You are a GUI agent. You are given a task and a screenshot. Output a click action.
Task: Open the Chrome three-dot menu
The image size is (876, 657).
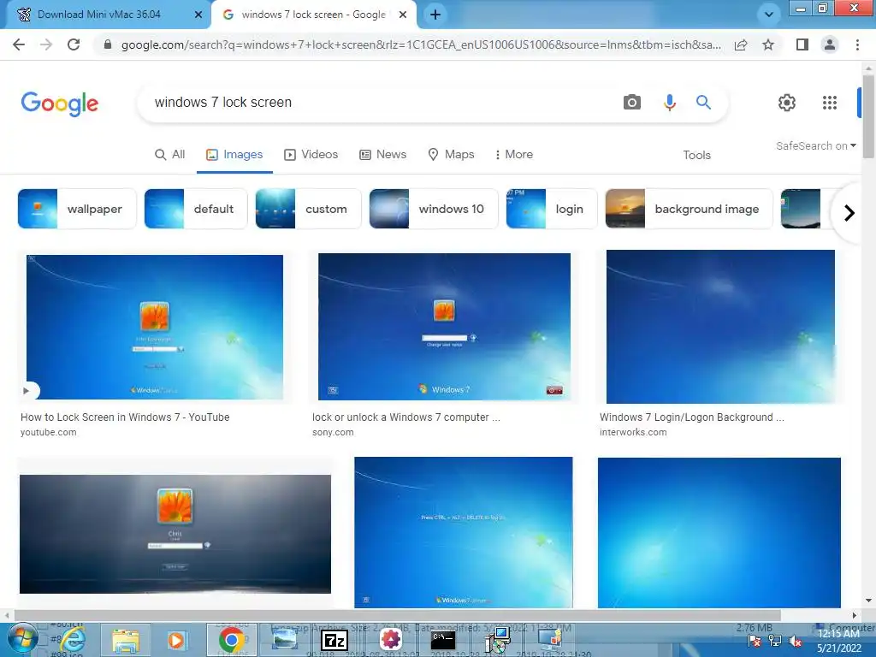tap(857, 44)
